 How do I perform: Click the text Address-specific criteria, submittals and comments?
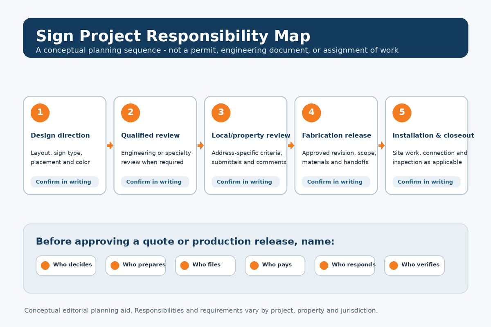[249, 157]
